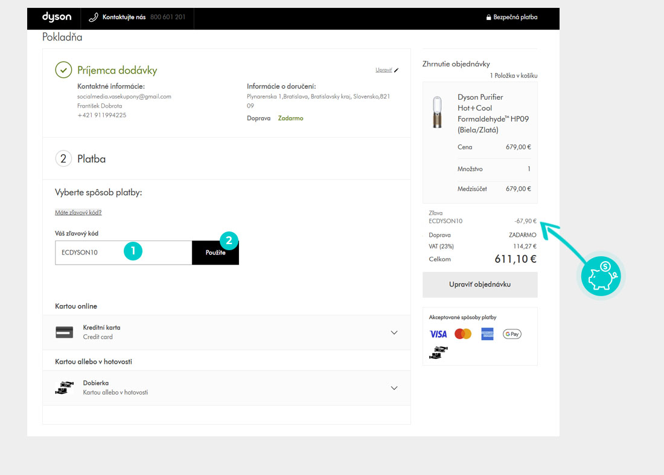Click the padlock secure payment icon

pos(488,18)
